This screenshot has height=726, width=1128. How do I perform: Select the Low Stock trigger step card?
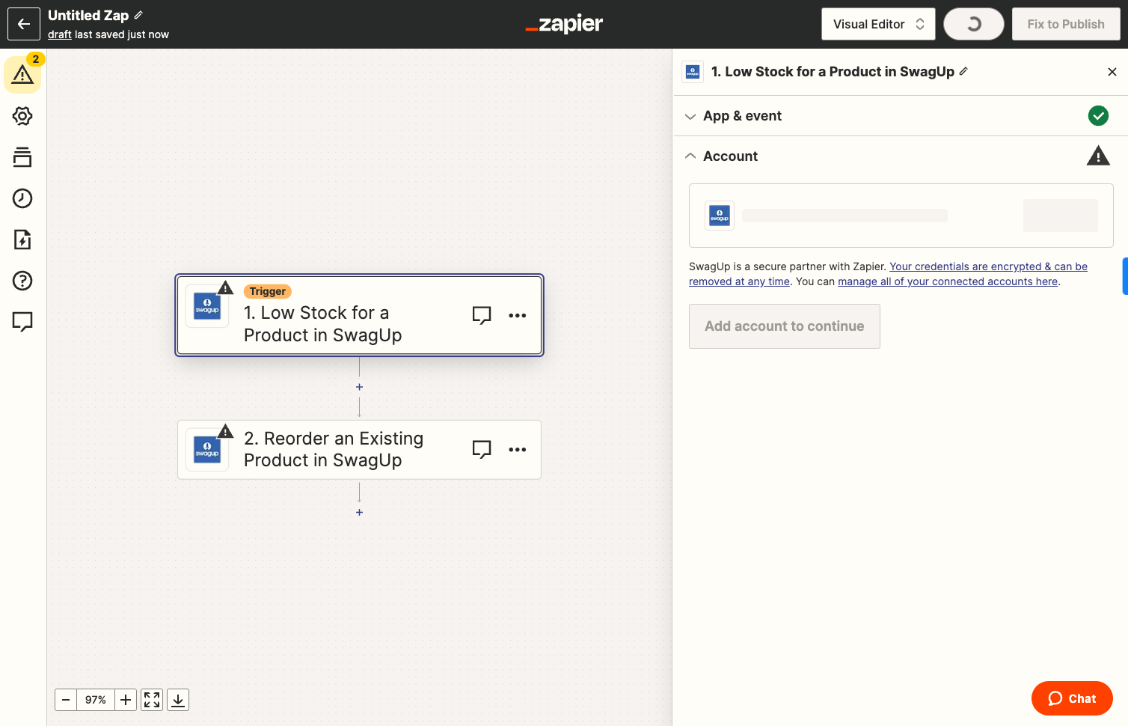[359, 315]
